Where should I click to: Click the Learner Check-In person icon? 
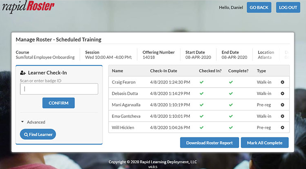[23, 73]
